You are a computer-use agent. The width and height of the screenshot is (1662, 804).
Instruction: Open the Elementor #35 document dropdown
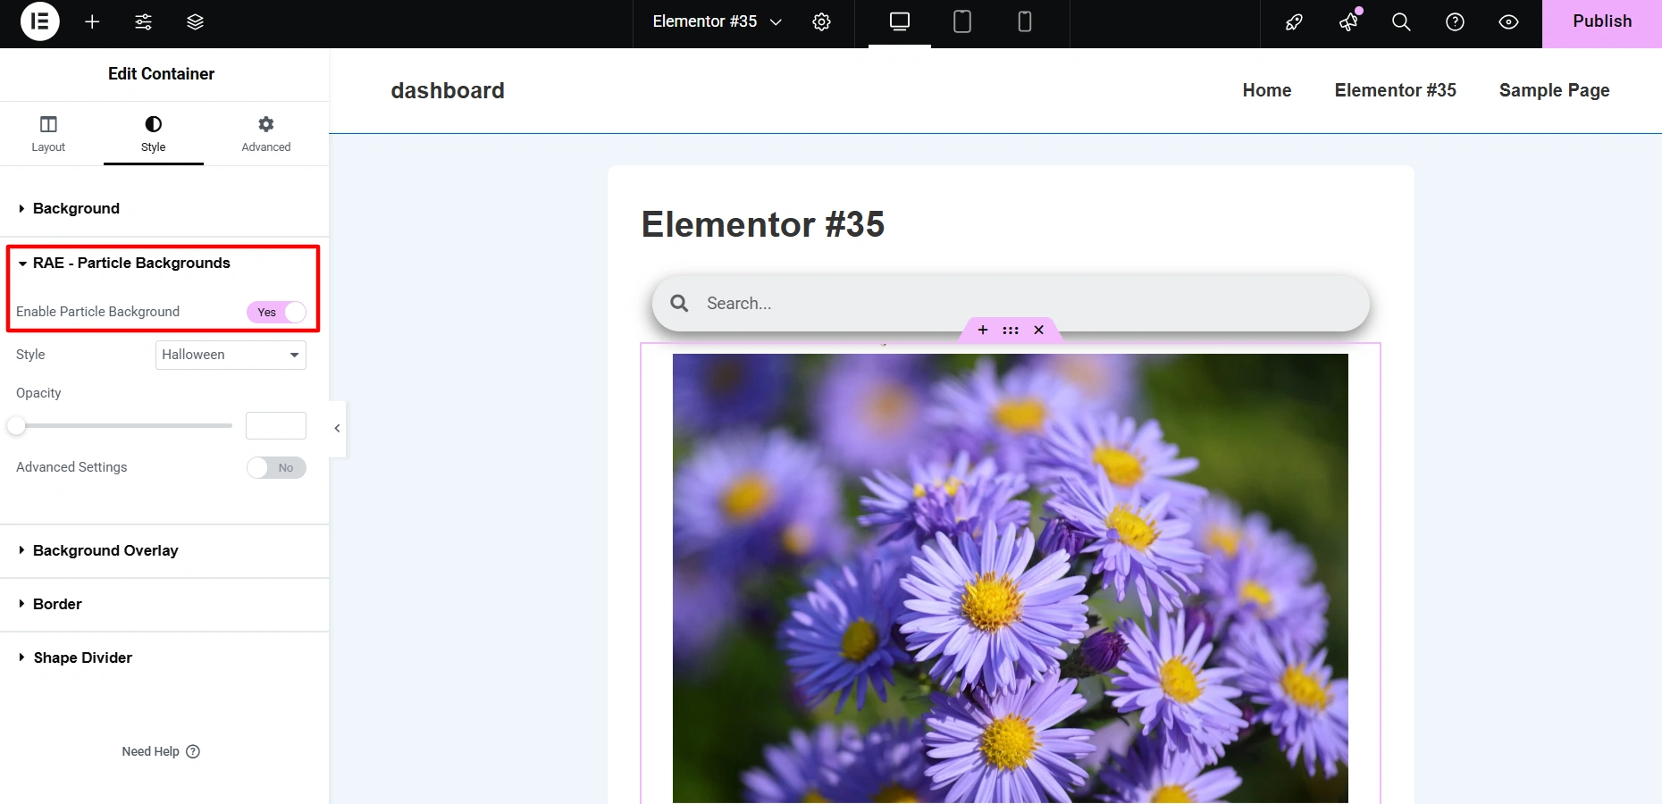(717, 21)
